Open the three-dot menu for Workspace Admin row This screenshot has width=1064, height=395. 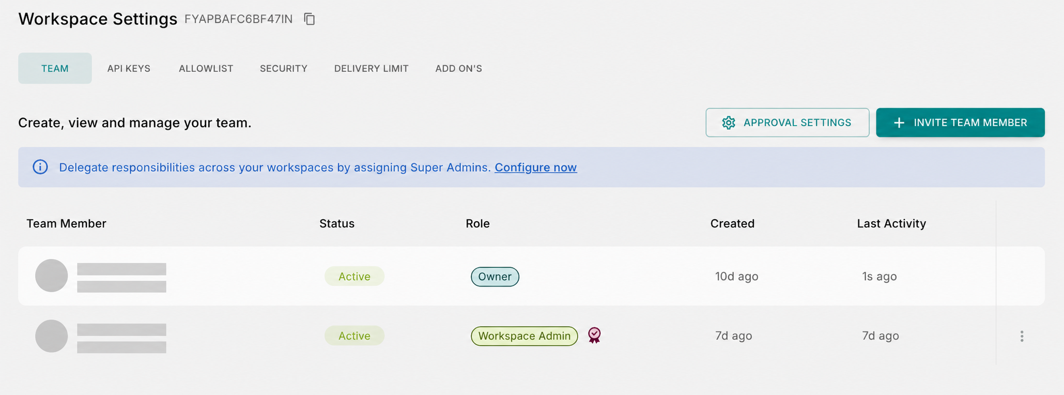click(x=1022, y=336)
